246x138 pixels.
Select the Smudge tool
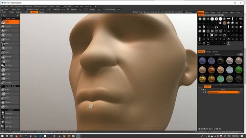tap(10, 83)
